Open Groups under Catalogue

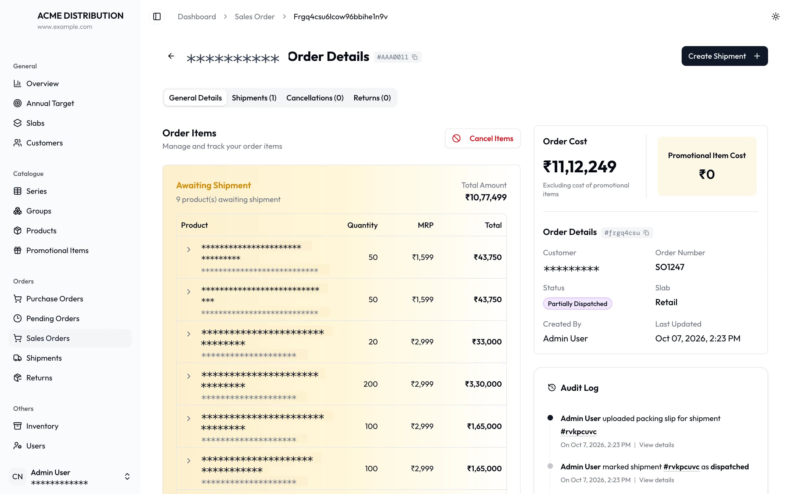pyautogui.click(x=70, y=211)
